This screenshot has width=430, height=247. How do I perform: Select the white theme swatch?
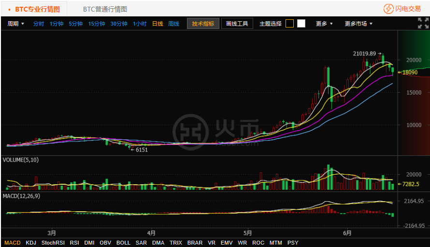(x=301, y=24)
